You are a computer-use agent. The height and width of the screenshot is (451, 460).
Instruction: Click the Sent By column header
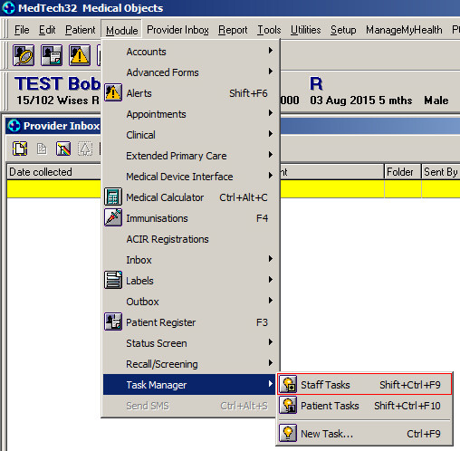tap(441, 172)
